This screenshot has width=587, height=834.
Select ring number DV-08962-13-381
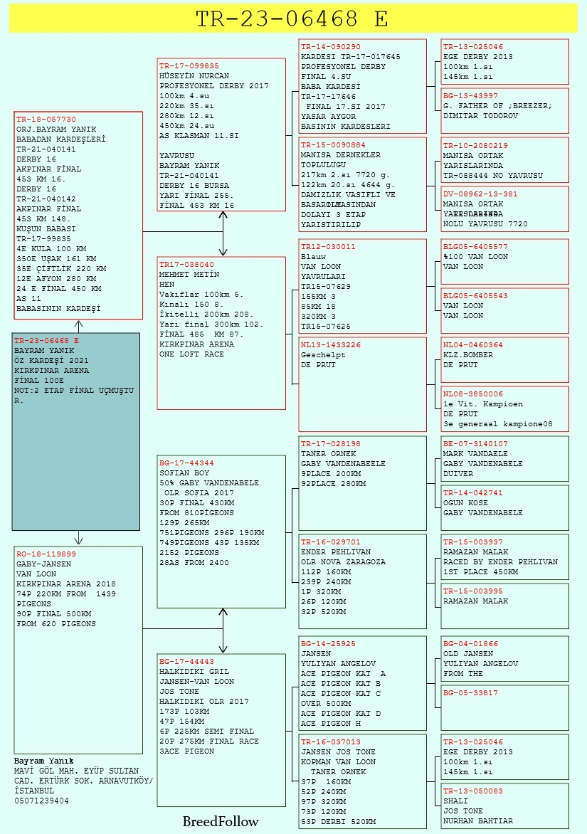click(481, 194)
